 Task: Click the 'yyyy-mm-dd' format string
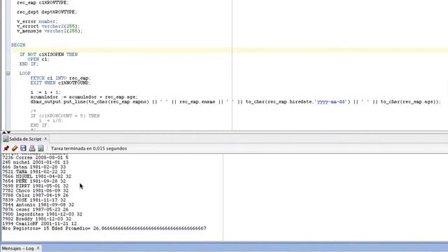(332, 101)
